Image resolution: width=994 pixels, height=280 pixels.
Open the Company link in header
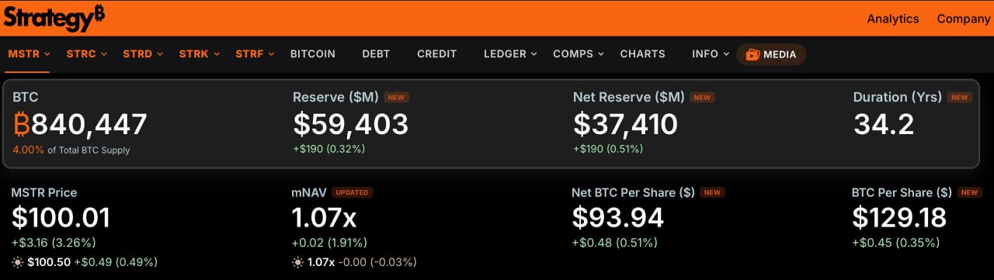[964, 19]
